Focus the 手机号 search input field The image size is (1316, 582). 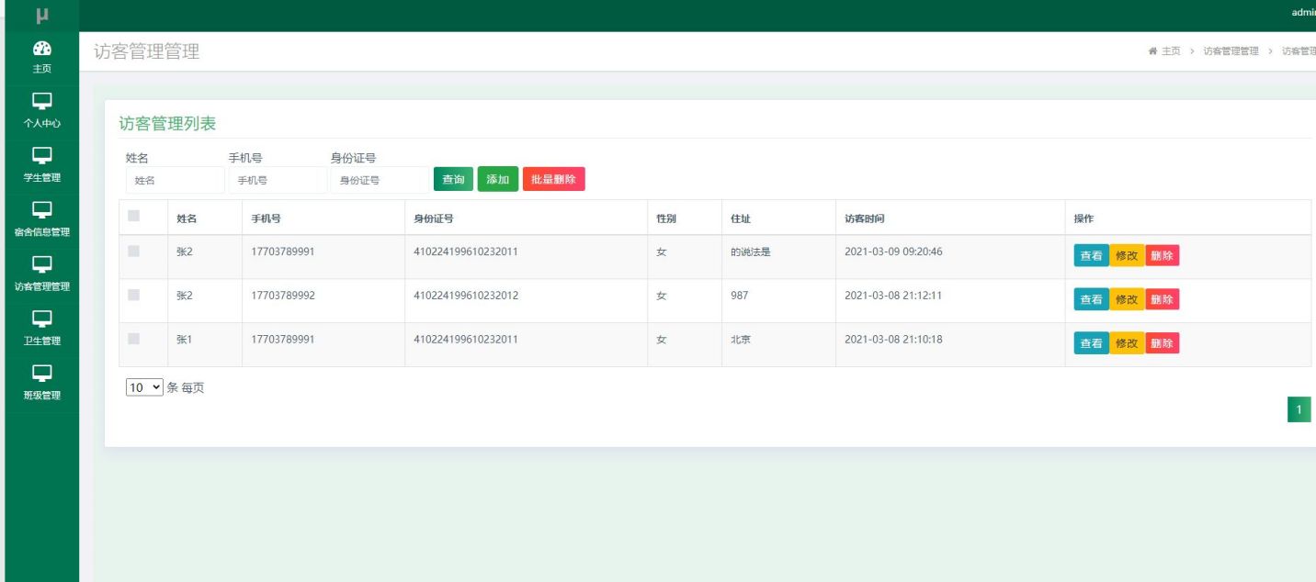tap(278, 181)
